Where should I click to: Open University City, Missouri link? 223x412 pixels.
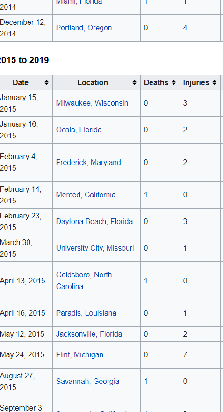(95, 248)
